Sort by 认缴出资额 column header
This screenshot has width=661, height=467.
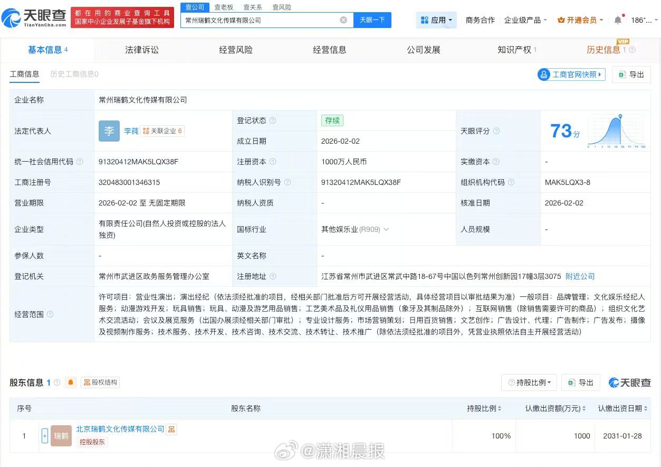point(555,408)
